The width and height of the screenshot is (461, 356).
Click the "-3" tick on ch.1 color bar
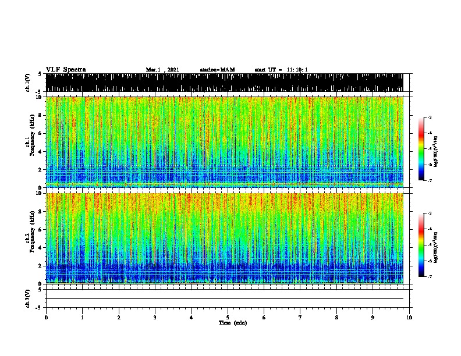click(430, 117)
